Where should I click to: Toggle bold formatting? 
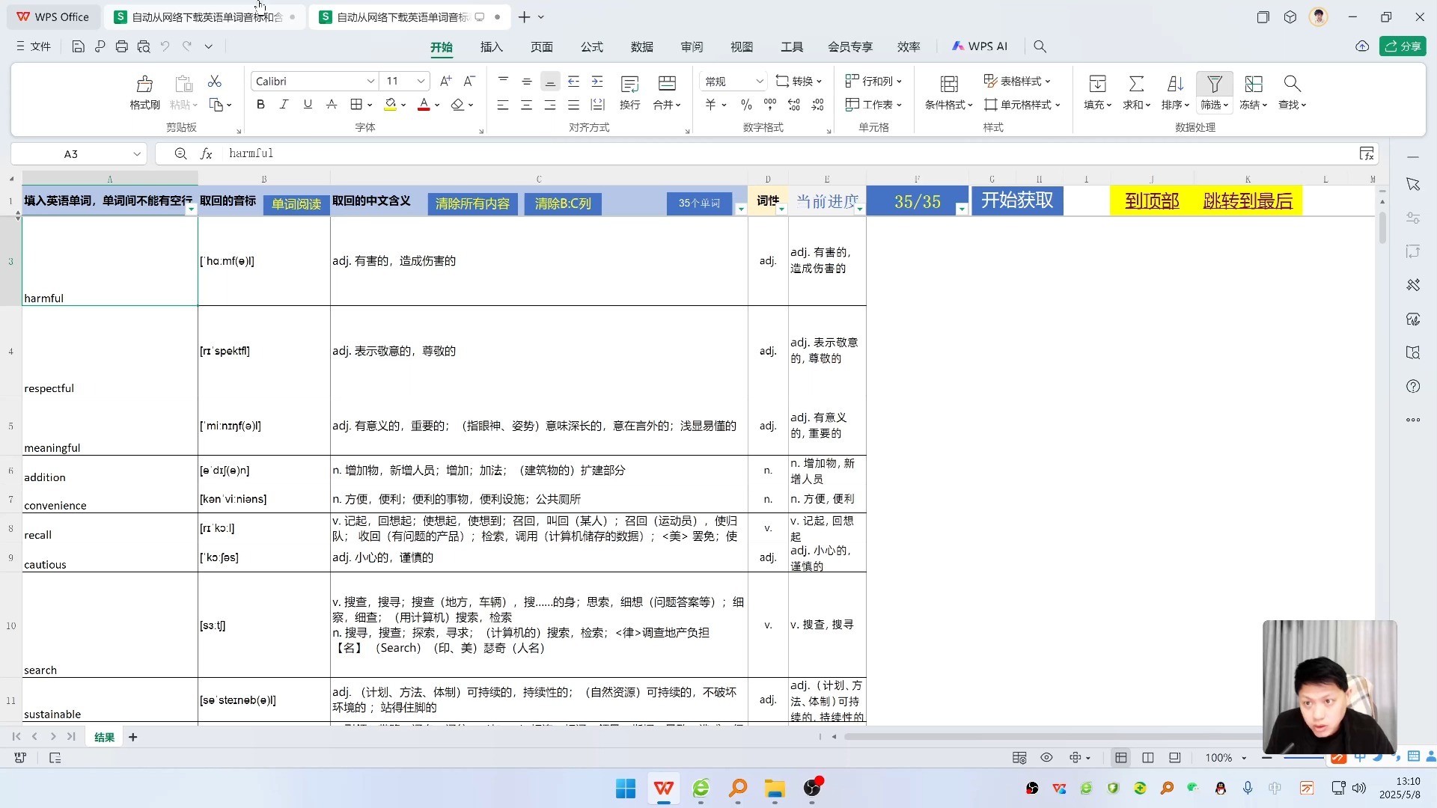260,104
